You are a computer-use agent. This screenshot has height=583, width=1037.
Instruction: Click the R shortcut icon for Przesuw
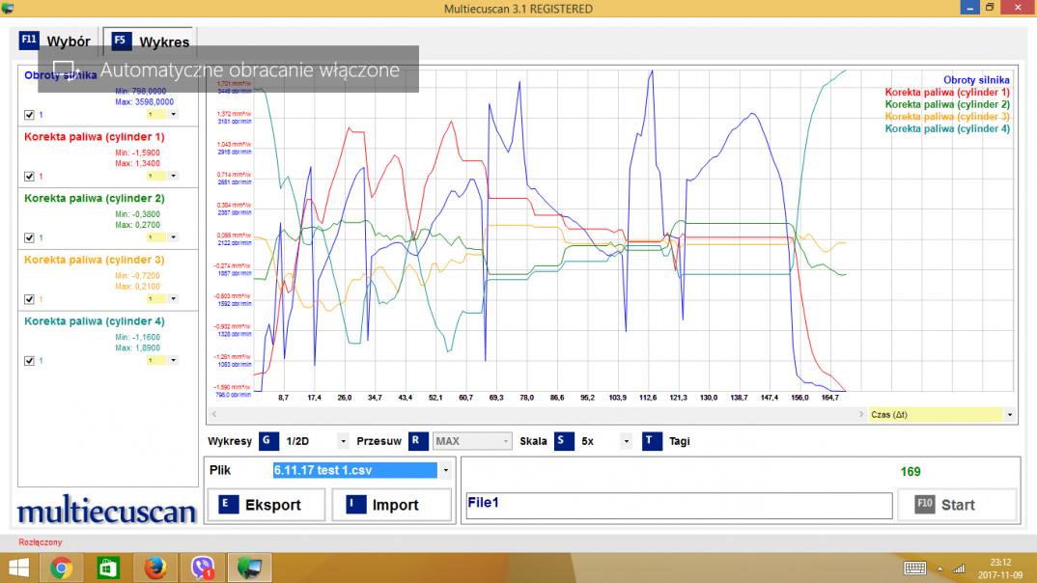point(418,441)
